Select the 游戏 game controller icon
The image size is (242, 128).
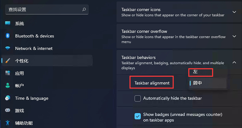pyautogui.click(x=7, y=110)
